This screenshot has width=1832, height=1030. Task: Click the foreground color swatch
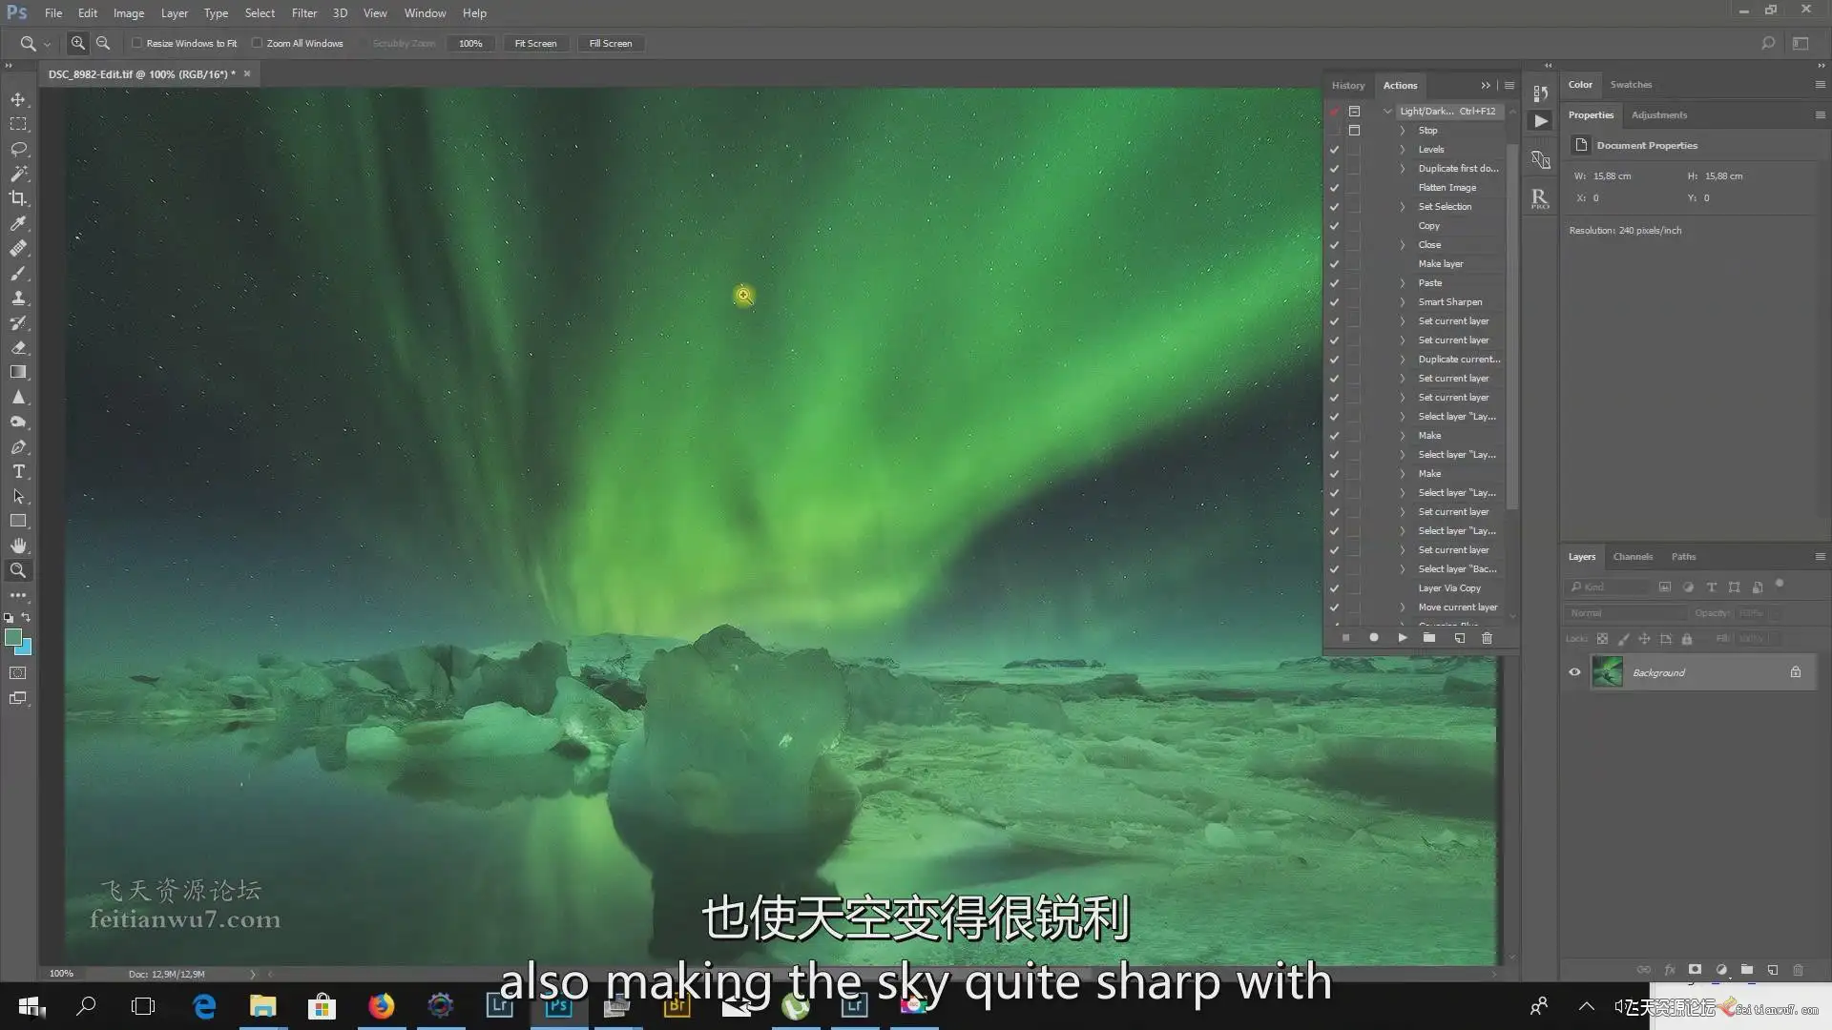pyautogui.click(x=12, y=637)
